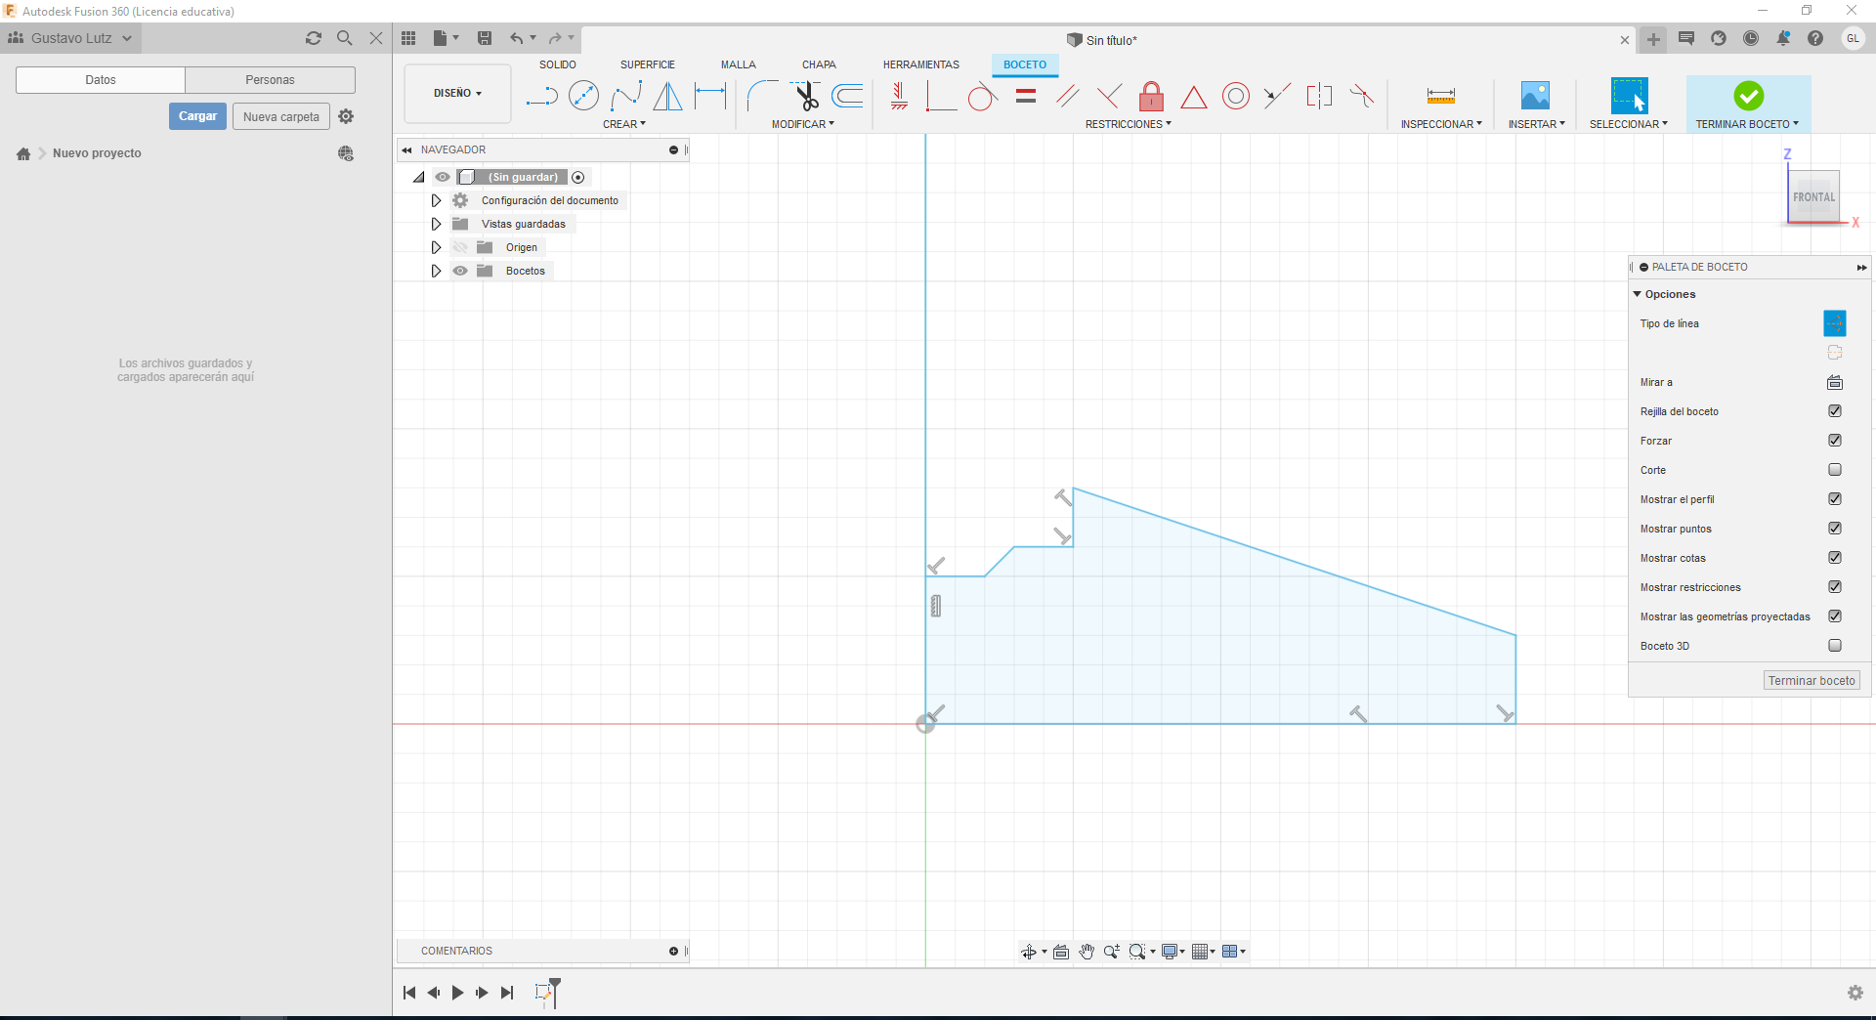Toggle Mostrar restricciones checkbox
This screenshot has width=1876, height=1020.
1835,587
